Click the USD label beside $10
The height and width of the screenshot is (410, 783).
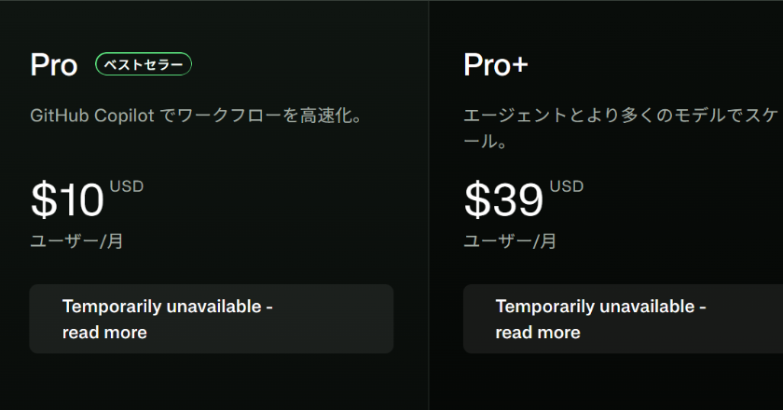127,186
